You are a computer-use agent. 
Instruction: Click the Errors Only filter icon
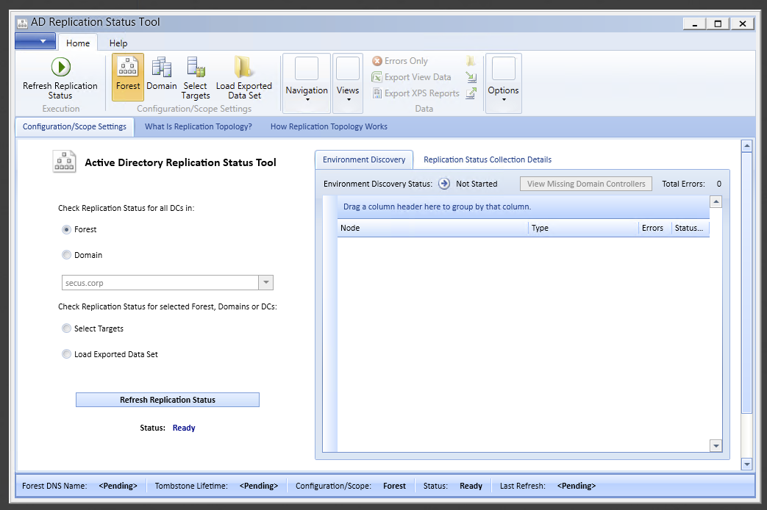(376, 60)
